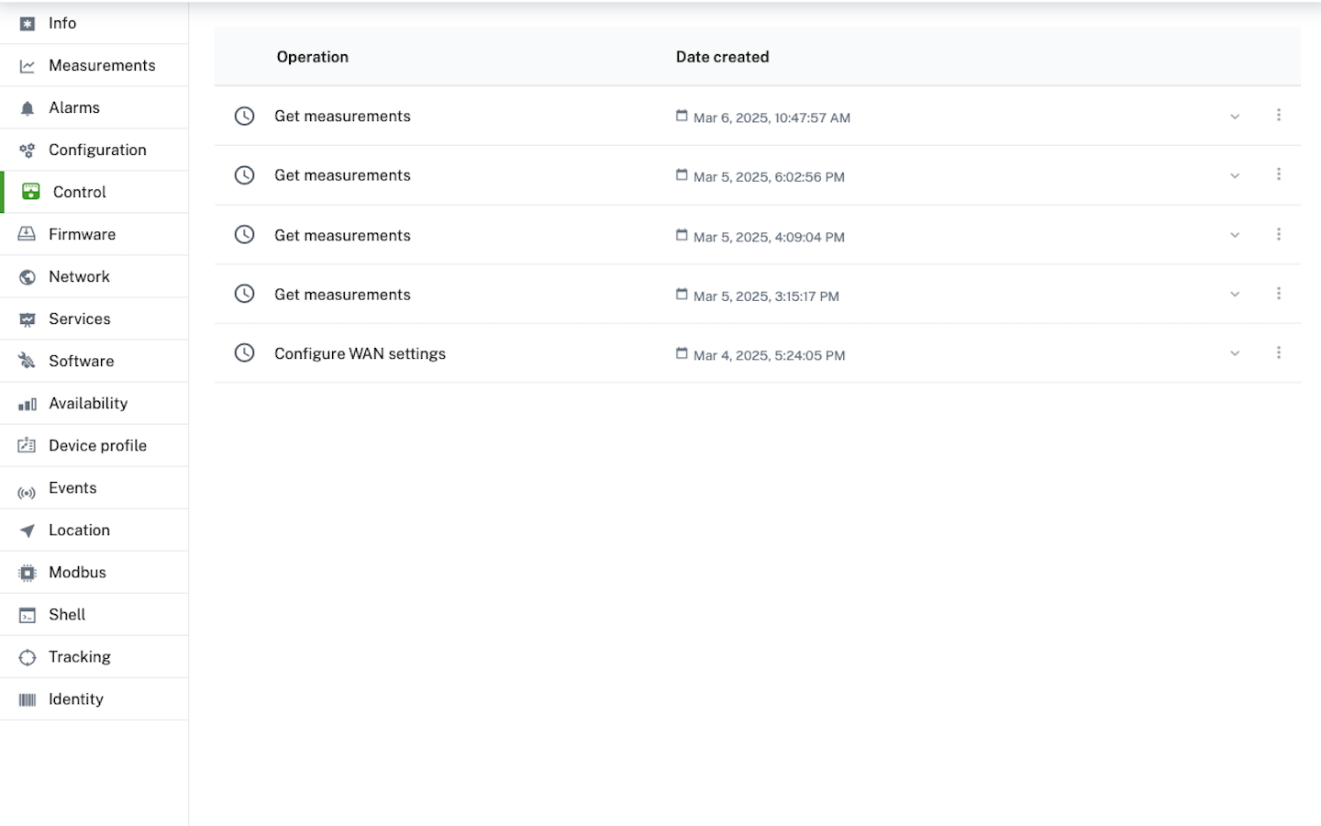This screenshot has height=826, width=1321.
Task: Click the Modbus chip icon
Action: (x=28, y=573)
